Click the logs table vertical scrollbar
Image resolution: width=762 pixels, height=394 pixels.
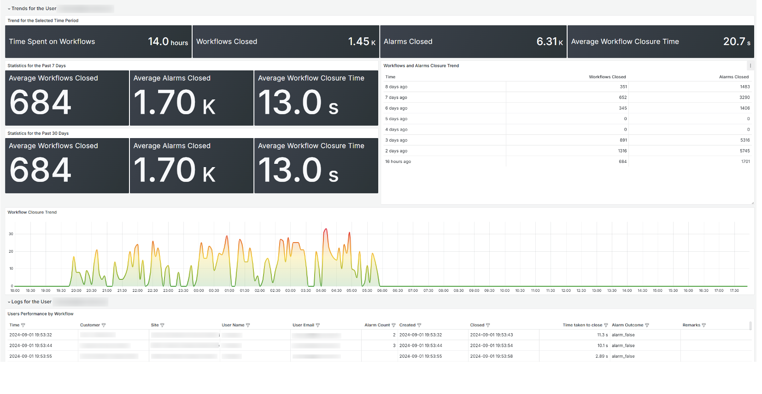(750, 326)
